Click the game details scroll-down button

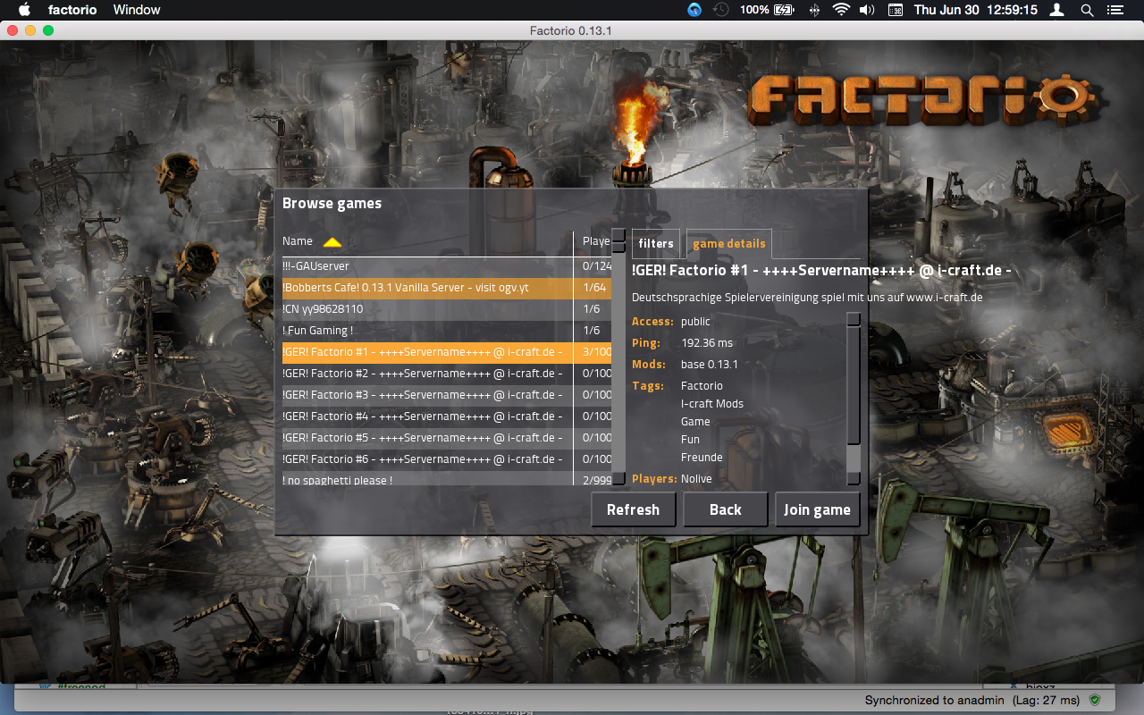854,479
